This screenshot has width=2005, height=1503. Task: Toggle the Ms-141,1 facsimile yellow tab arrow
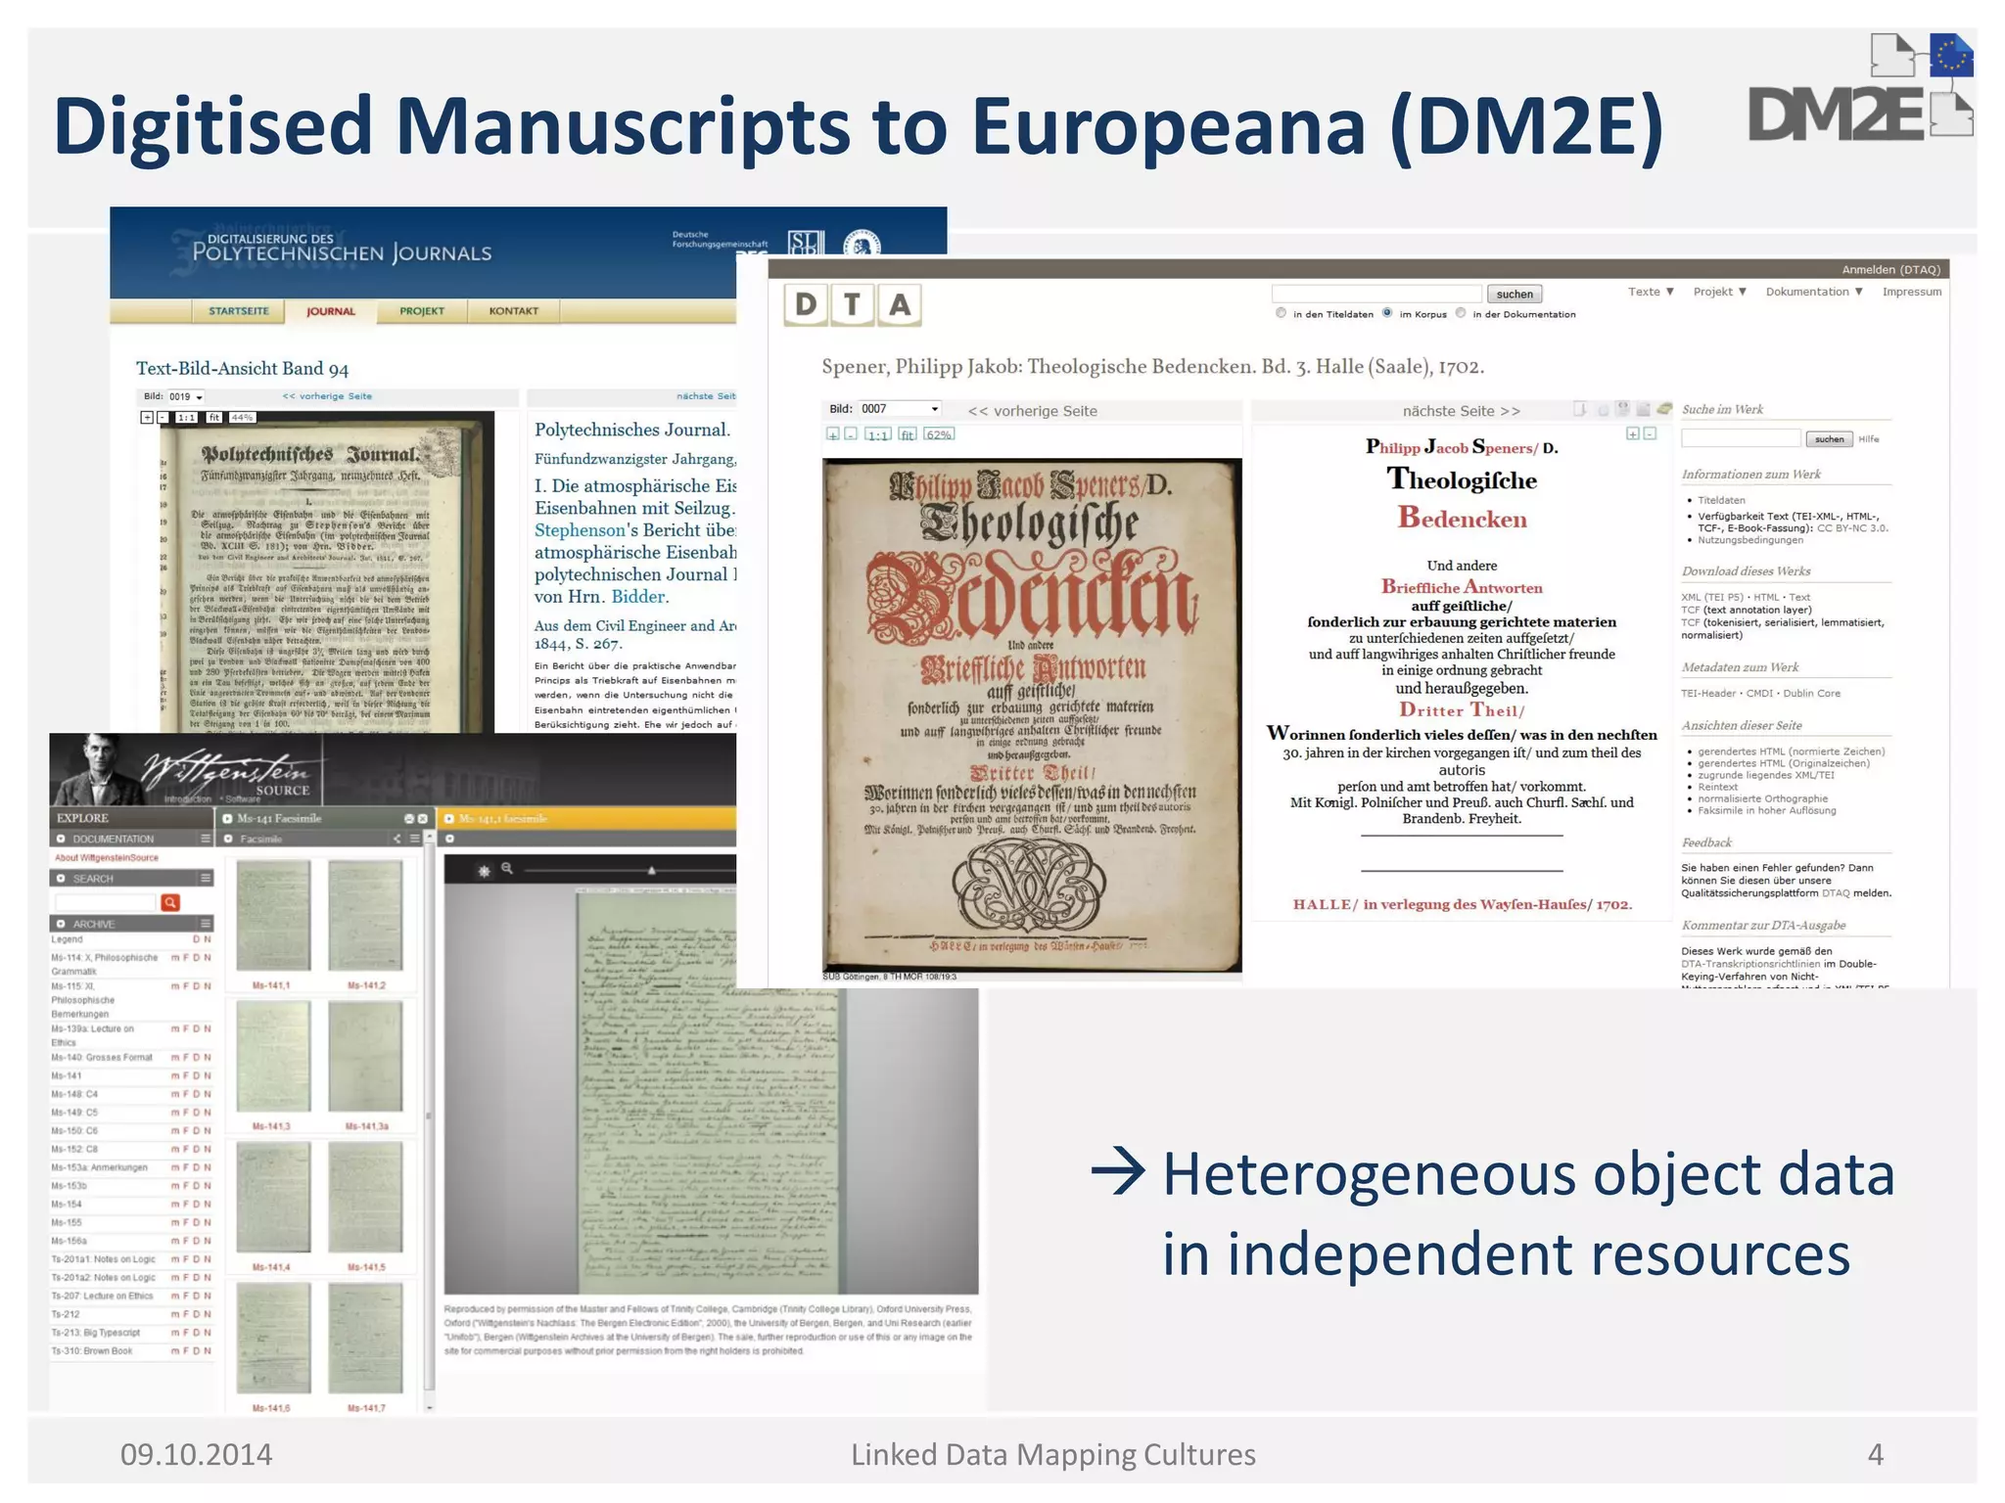coord(449,818)
